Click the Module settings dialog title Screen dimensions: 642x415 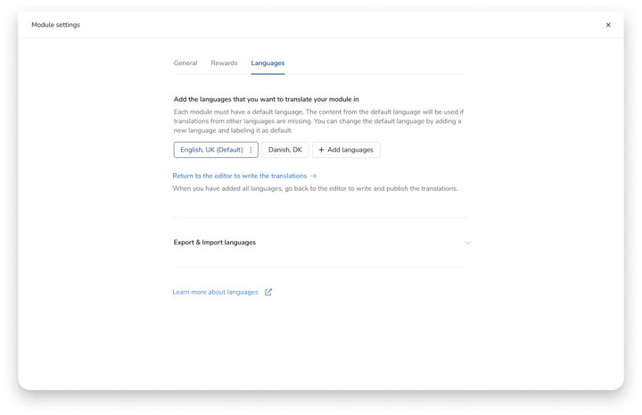point(55,25)
